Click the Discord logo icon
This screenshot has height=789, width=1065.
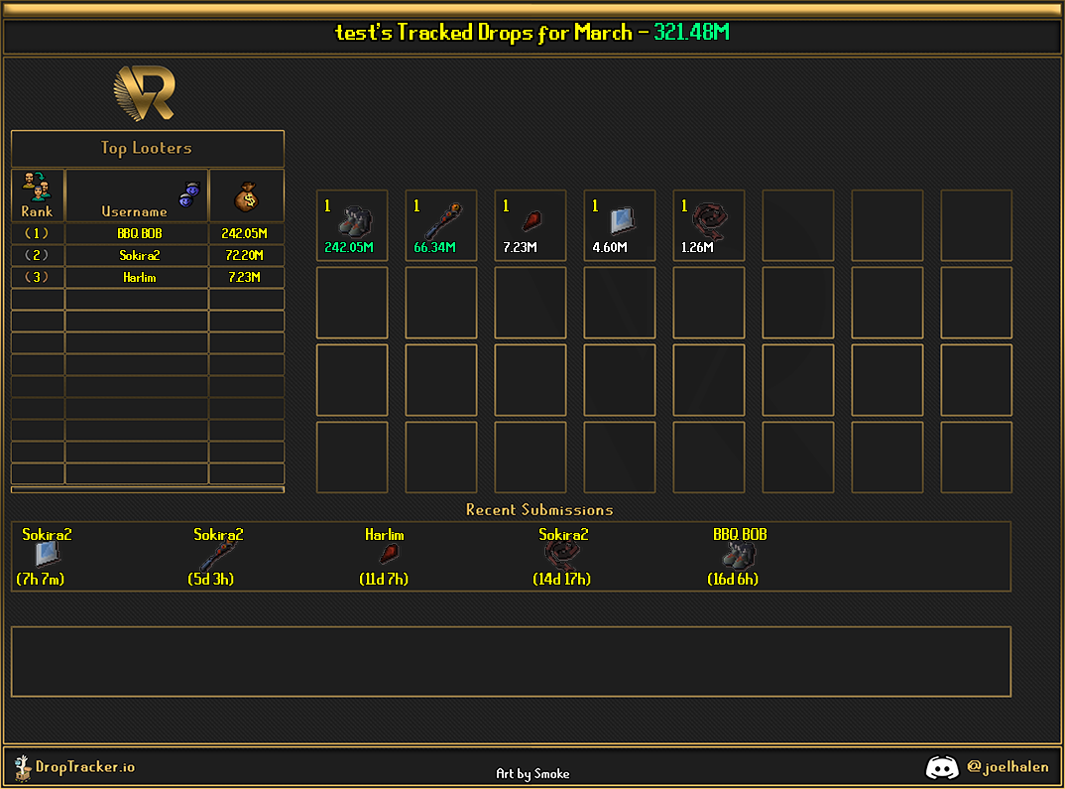941,767
